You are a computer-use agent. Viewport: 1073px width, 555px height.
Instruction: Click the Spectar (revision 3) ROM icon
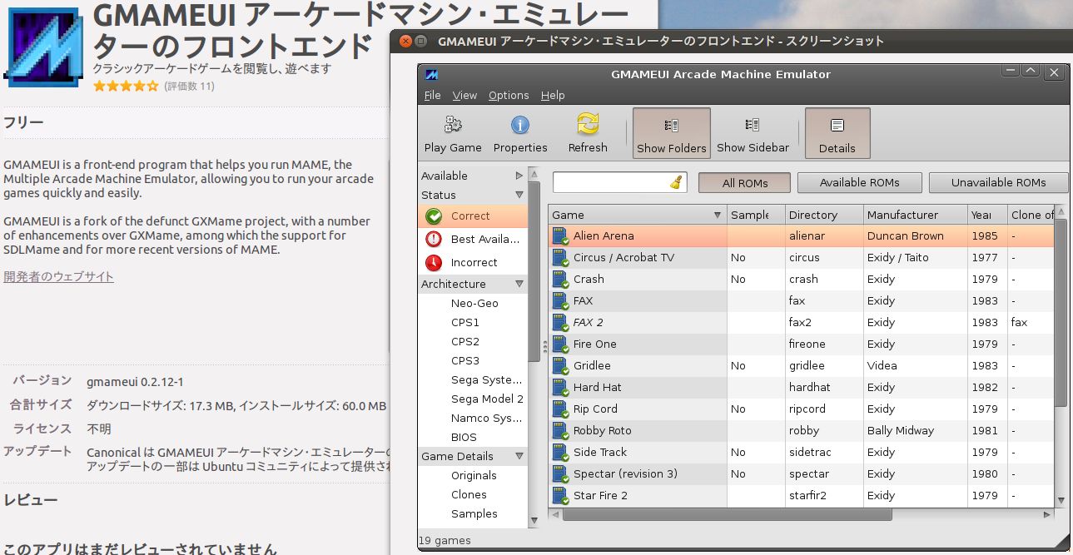point(560,474)
